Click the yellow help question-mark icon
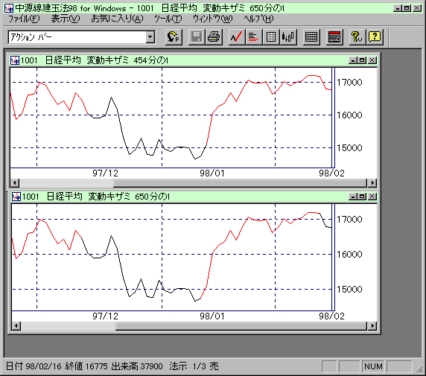426x376 pixels. [x=375, y=37]
